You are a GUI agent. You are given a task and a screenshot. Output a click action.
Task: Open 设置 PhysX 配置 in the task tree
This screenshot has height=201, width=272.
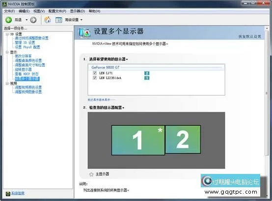27,47
